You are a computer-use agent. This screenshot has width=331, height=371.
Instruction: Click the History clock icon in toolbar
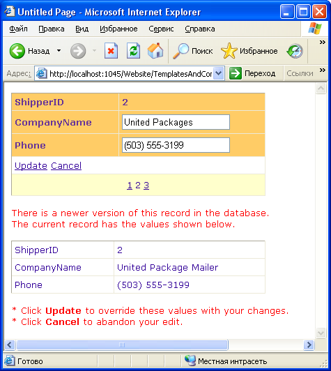tap(295, 51)
